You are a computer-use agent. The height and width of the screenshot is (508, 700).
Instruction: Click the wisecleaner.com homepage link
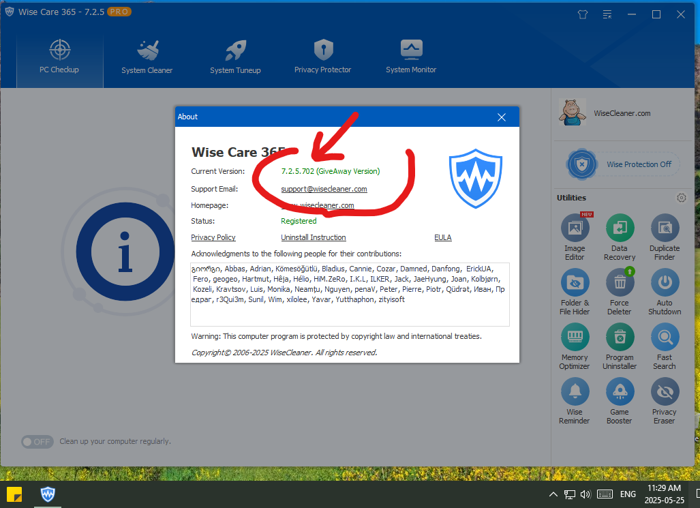(x=318, y=205)
